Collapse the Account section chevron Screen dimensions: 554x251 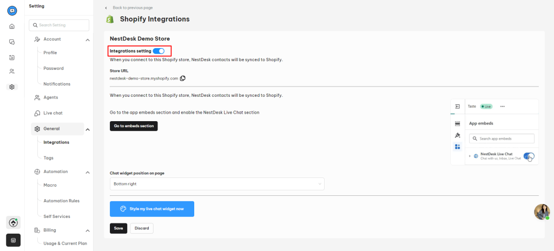click(88, 40)
